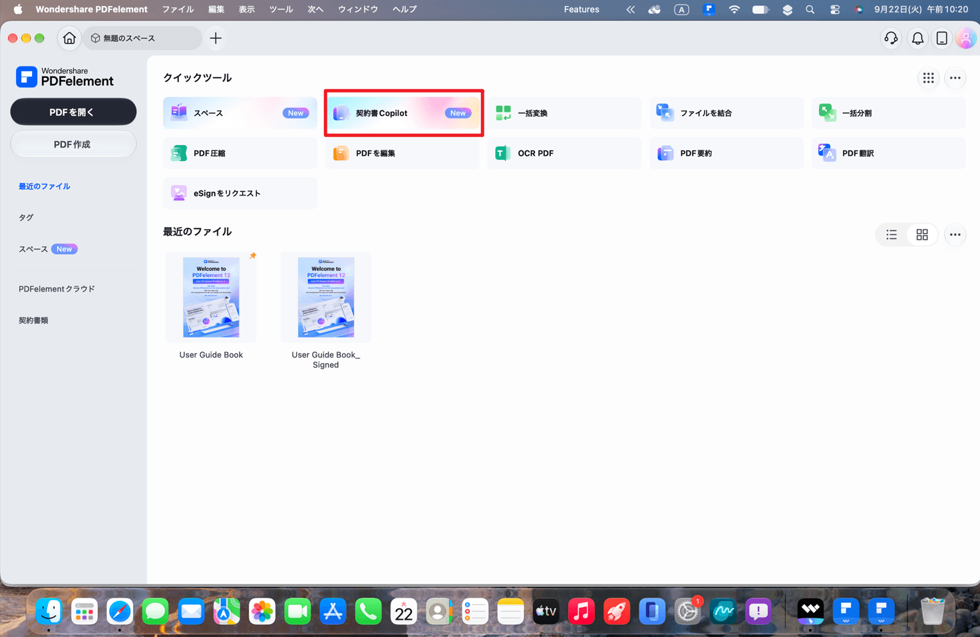The height and width of the screenshot is (637, 980).
Task: Open the PDF圧縮 compress tool
Action: [240, 153]
